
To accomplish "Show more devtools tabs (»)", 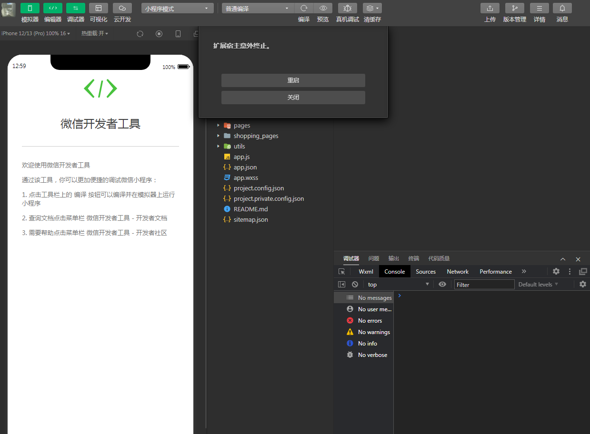I will coord(524,271).
